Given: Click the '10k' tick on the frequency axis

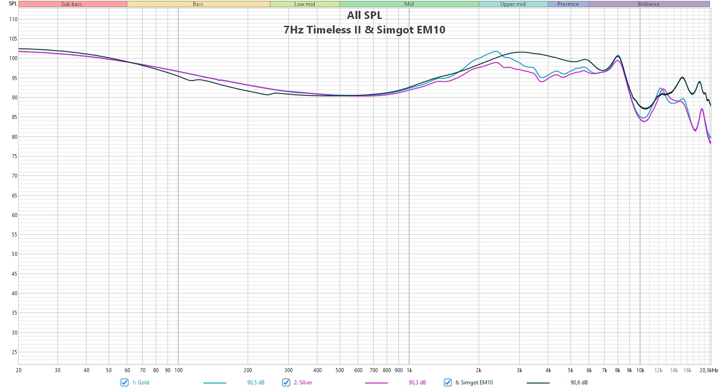Looking at the screenshot, I should coord(640,370).
